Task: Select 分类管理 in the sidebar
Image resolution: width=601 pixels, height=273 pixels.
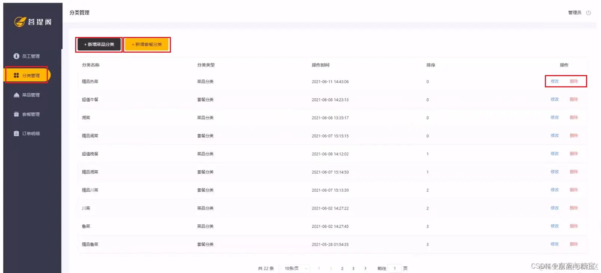Action: [27, 75]
